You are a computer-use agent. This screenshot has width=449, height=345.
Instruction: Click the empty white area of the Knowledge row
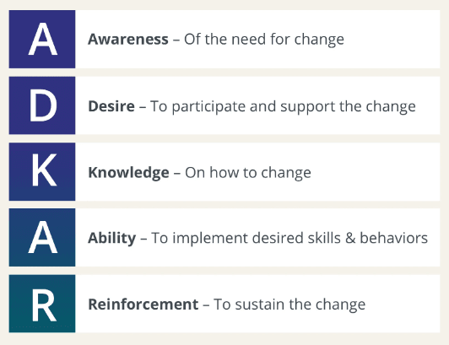(x=376, y=171)
